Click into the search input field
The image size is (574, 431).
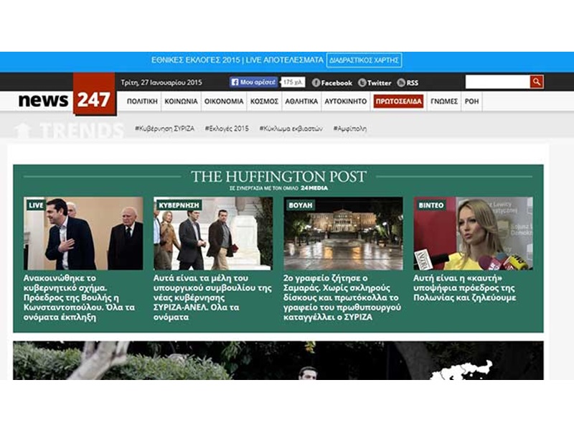(x=497, y=82)
